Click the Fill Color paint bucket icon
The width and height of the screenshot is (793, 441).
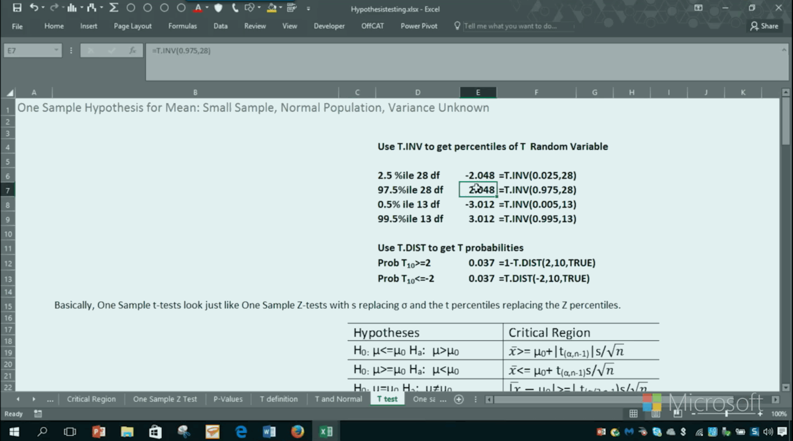click(271, 8)
